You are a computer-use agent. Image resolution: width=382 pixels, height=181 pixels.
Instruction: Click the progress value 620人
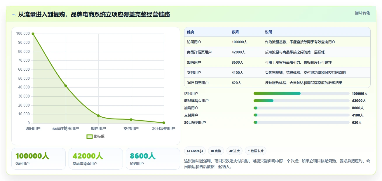click(x=357, y=123)
